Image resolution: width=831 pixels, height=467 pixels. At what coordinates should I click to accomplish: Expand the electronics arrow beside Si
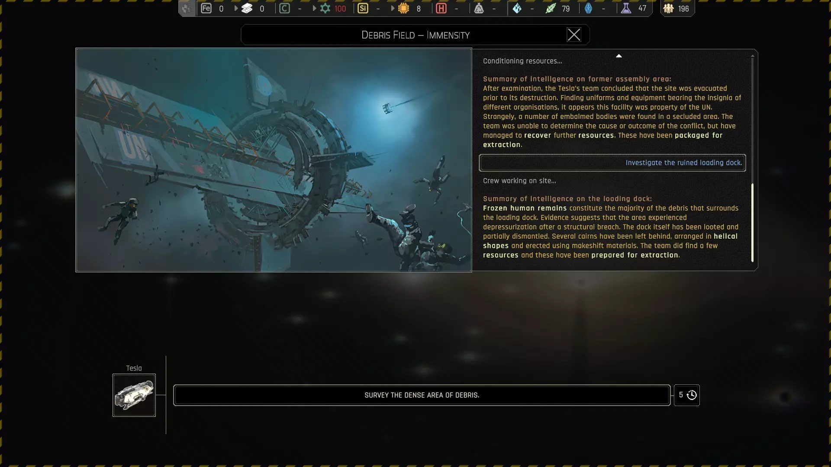pyautogui.click(x=393, y=8)
